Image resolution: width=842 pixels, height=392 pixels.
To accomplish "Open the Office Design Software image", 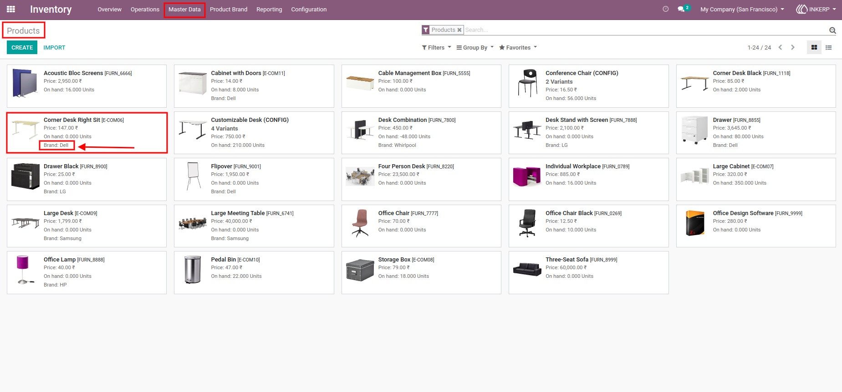I will pos(695,223).
